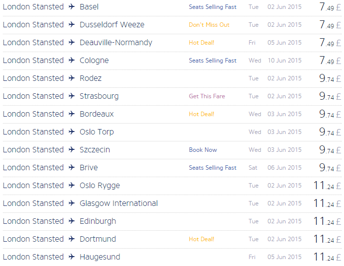Click 'Seats Selling Fast' for Brive

[x=213, y=168]
